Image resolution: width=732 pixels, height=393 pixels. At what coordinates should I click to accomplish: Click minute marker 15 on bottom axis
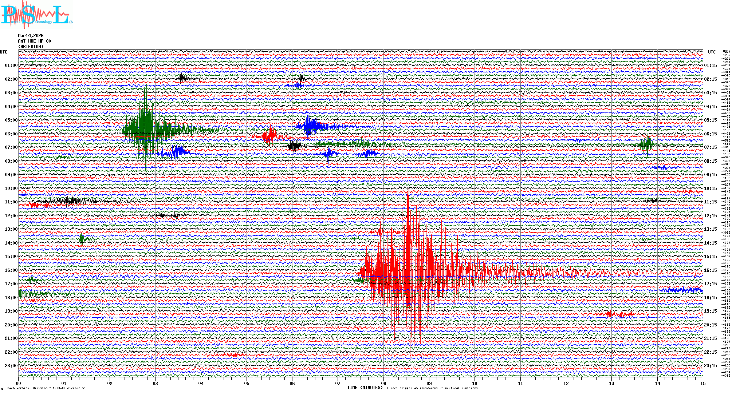(703, 383)
